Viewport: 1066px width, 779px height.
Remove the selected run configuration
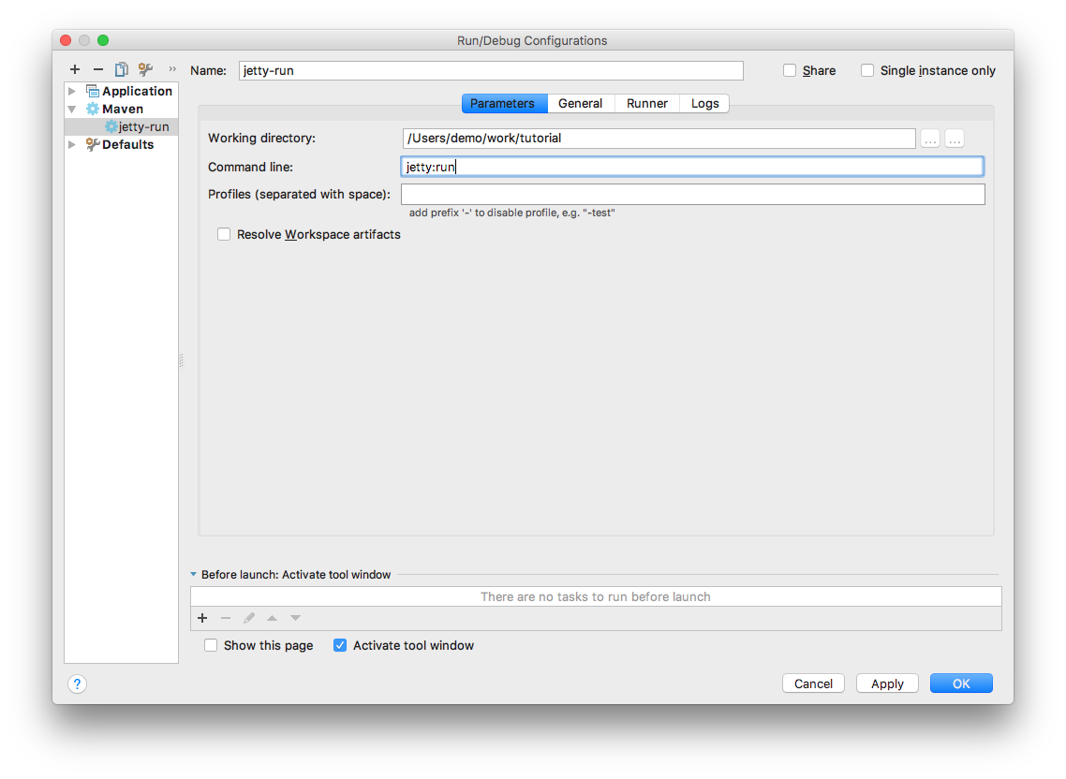click(98, 69)
